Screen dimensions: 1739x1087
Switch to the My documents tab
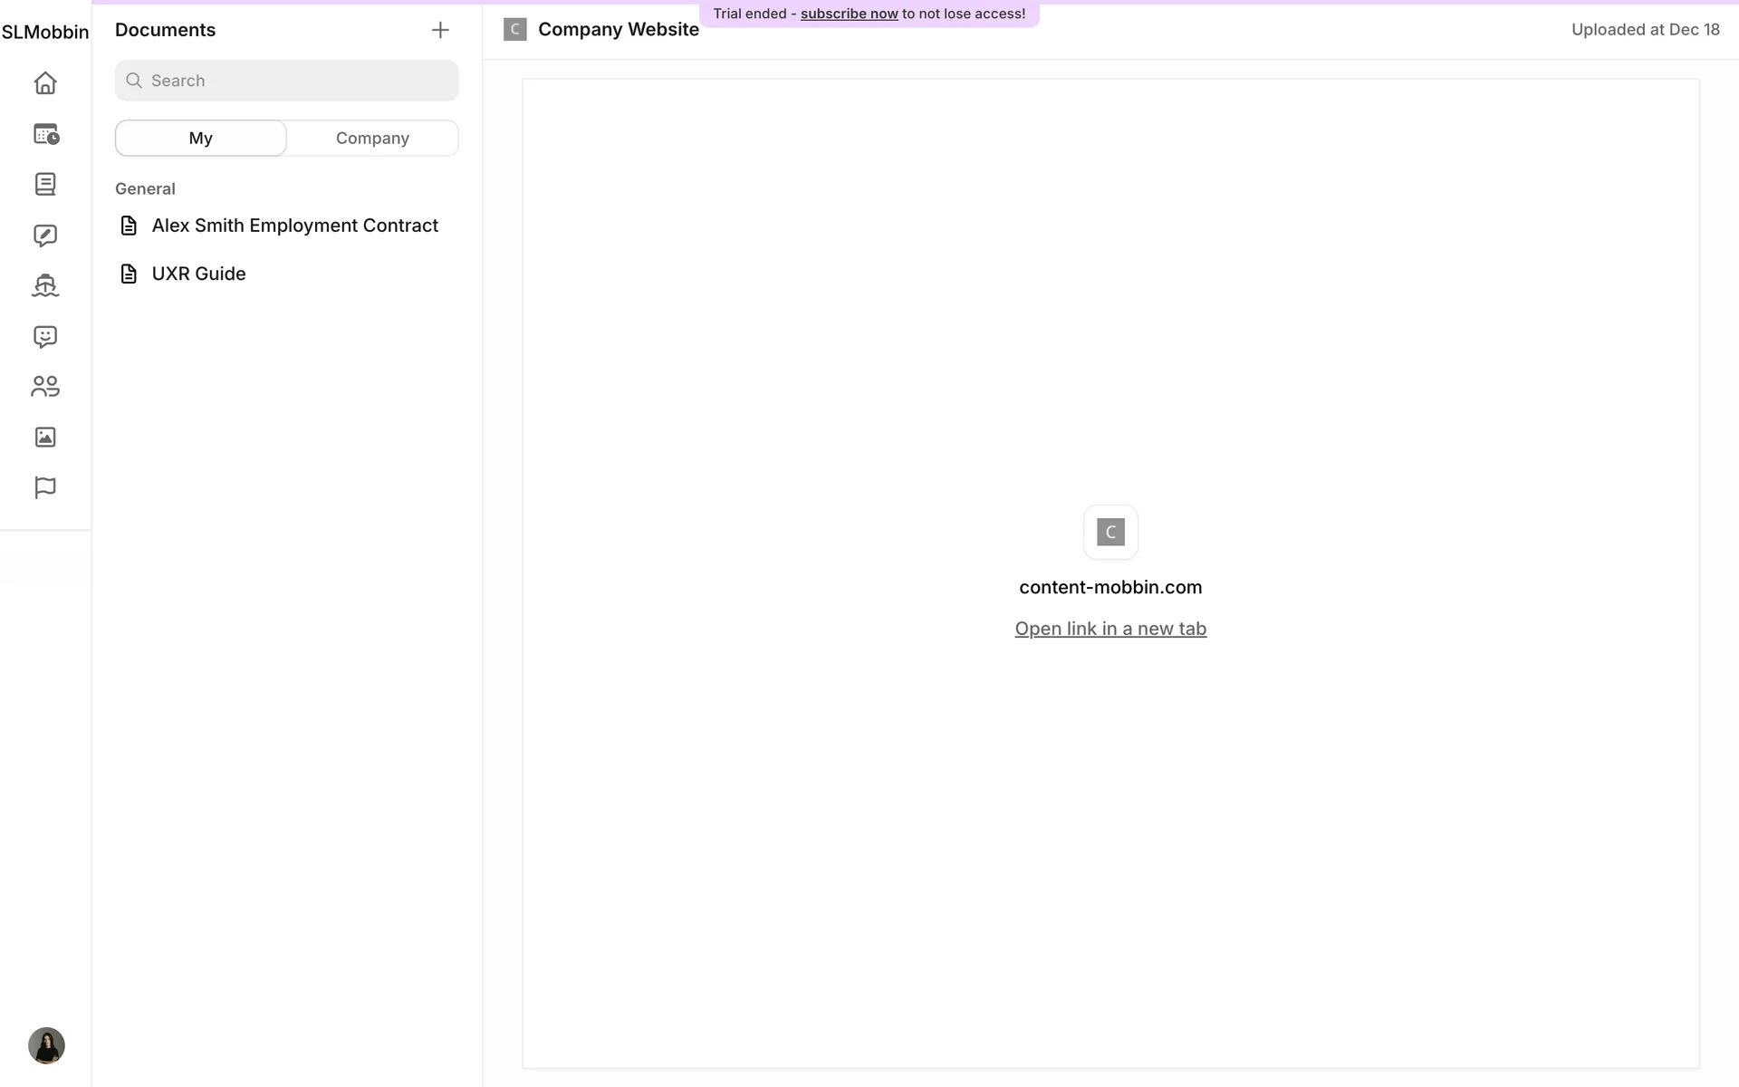coord(201,139)
